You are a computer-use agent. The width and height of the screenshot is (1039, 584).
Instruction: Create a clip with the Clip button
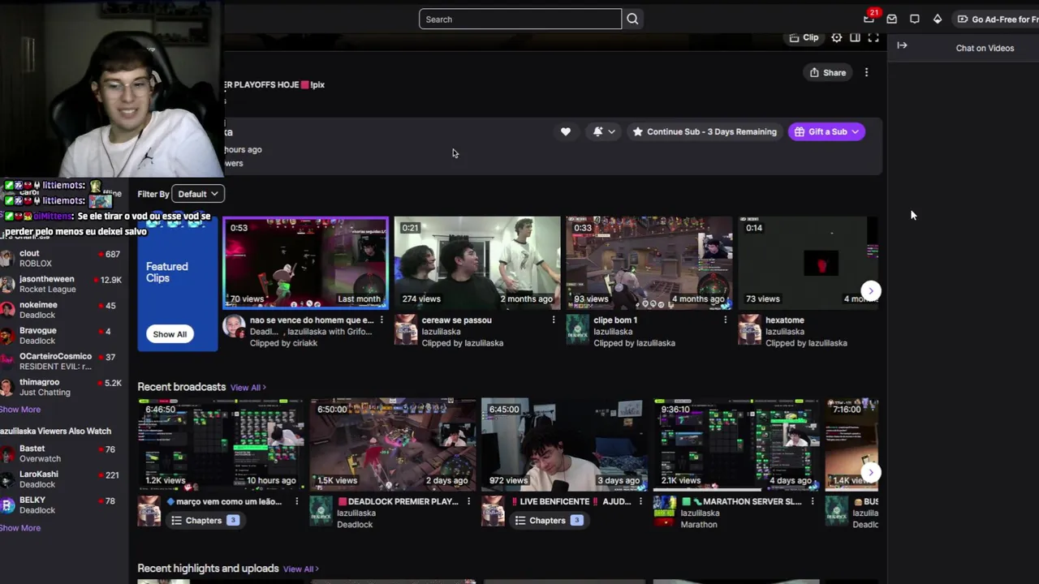coord(804,38)
